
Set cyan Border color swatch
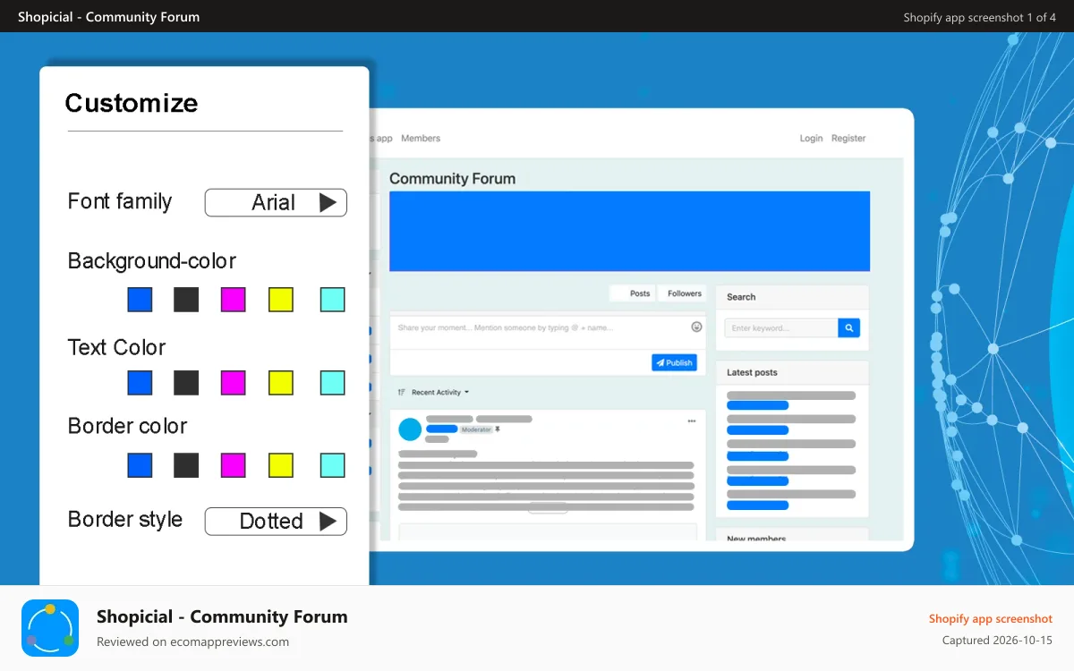[x=333, y=465]
